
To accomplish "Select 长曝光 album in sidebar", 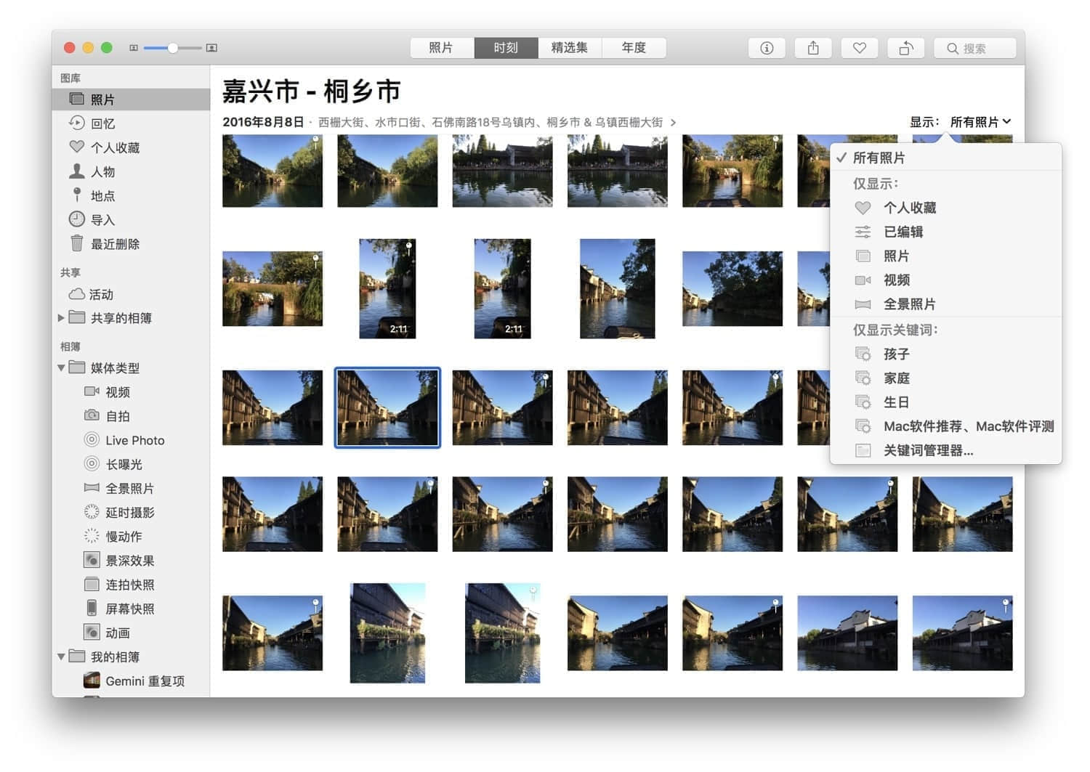I will [x=131, y=464].
